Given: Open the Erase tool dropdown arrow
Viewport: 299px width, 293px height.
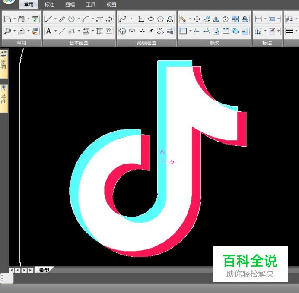Looking at the screenshot, I should [x=190, y=19].
